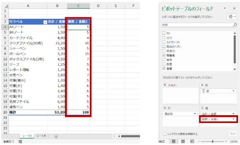Switch to Page Layout view icon
This screenshot has height=145, width=240.
(183, 141)
